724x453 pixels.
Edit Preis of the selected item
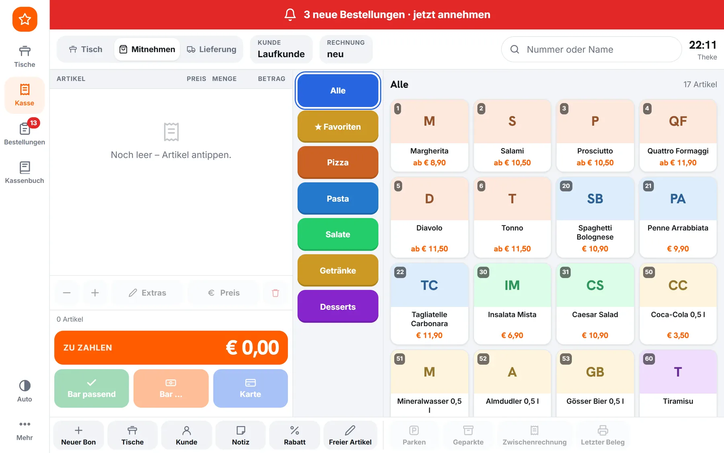tap(224, 293)
